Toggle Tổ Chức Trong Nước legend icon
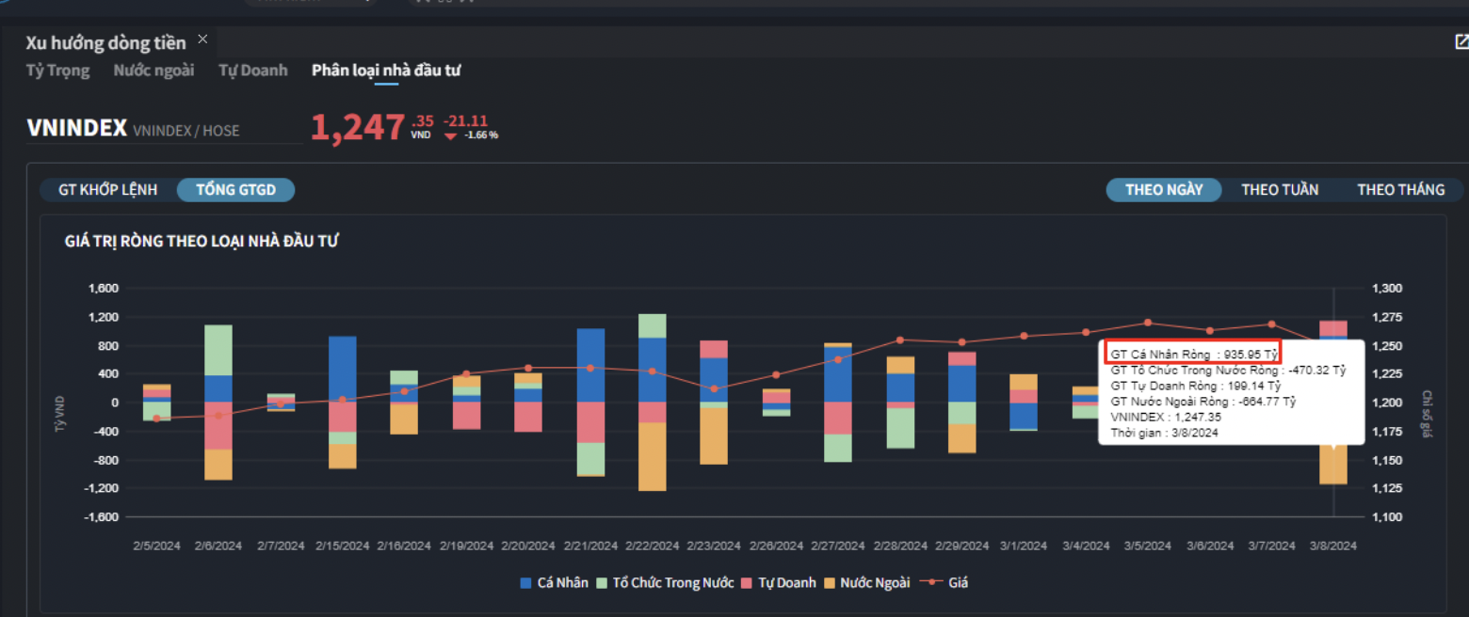1469x617 pixels. (x=602, y=583)
